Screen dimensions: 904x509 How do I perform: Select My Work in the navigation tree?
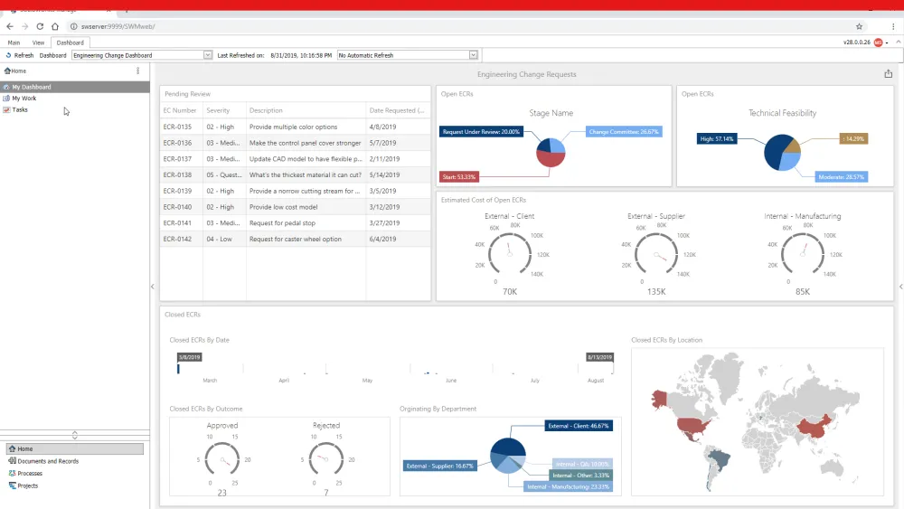pos(24,99)
